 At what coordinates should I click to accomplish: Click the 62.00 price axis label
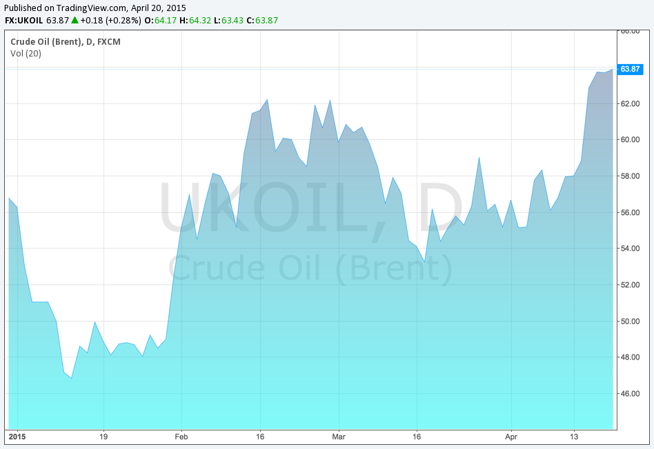pos(631,103)
